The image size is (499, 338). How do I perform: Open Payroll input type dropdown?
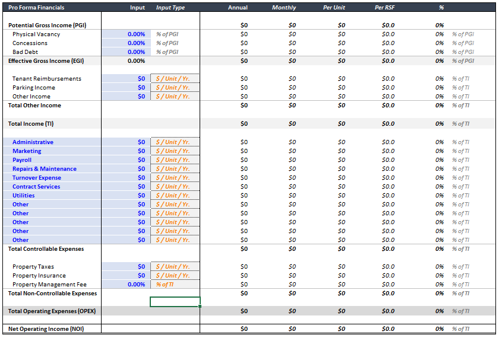[x=175, y=160]
